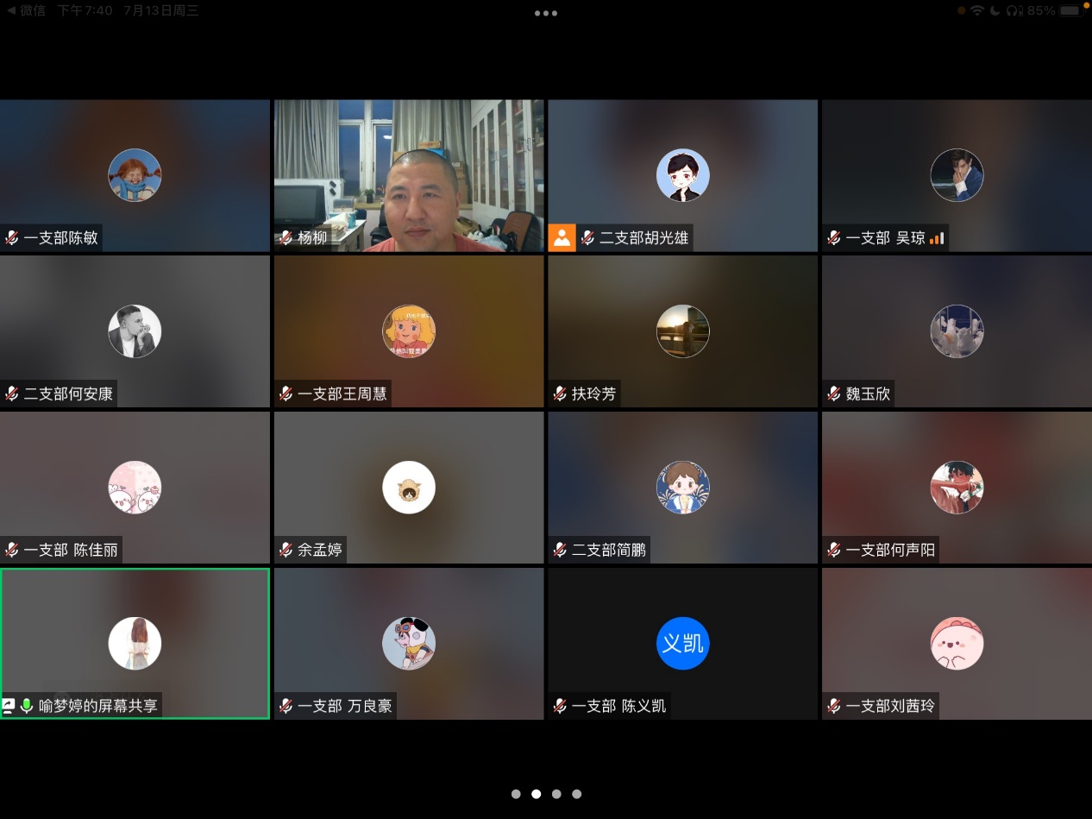Tap the muted microphone icon beside 一支部陈敏
The width and height of the screenshot is (1092, 819).
(12, 238)
